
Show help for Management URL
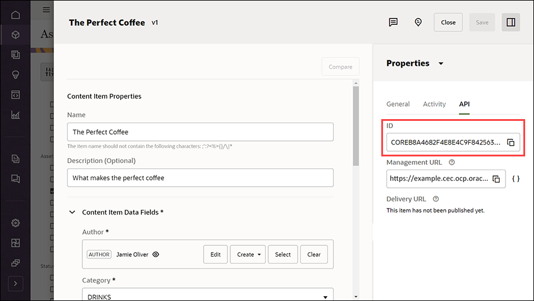click(x=452, y=162)
